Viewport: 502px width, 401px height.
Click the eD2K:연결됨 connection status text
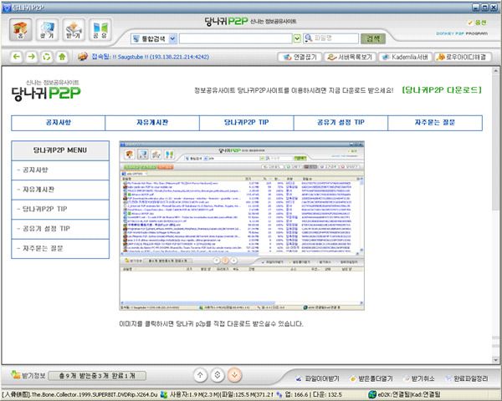410,394
